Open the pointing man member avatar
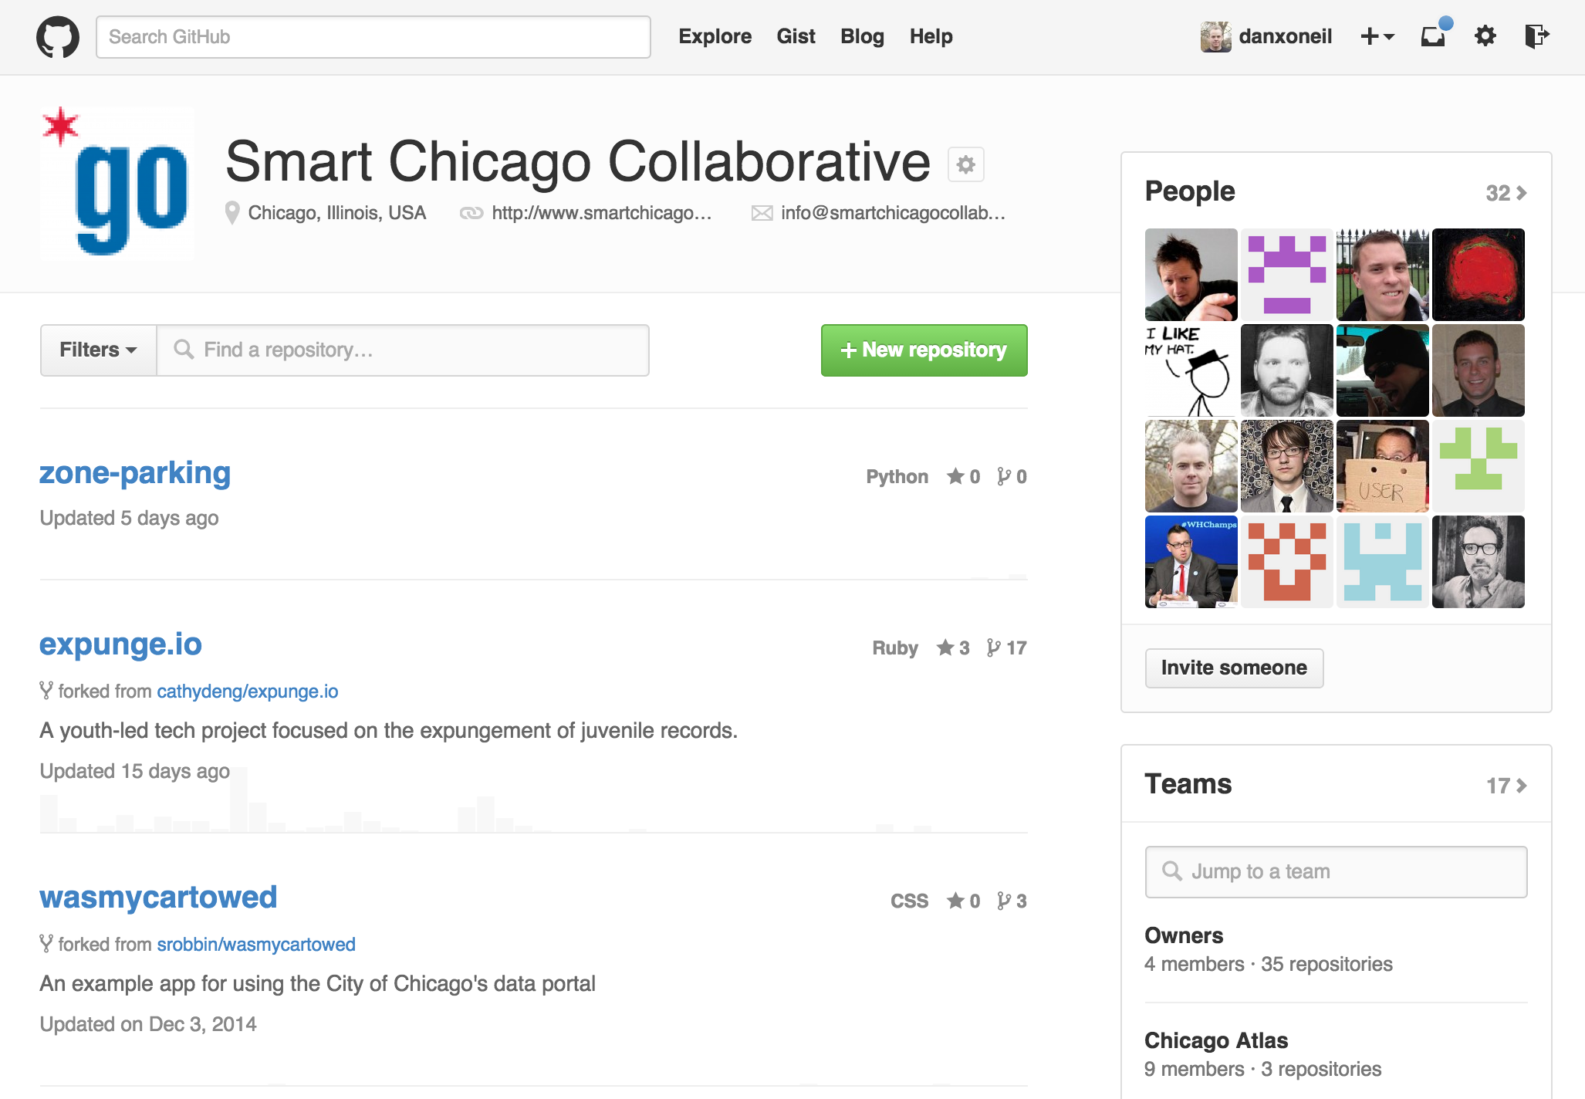Viewport: 1585px width, 1099px height. tap(1191, 275)
